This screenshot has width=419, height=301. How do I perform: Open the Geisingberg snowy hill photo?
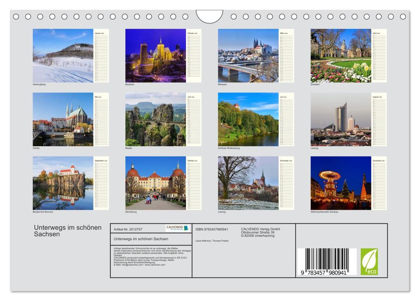[63, 56]
